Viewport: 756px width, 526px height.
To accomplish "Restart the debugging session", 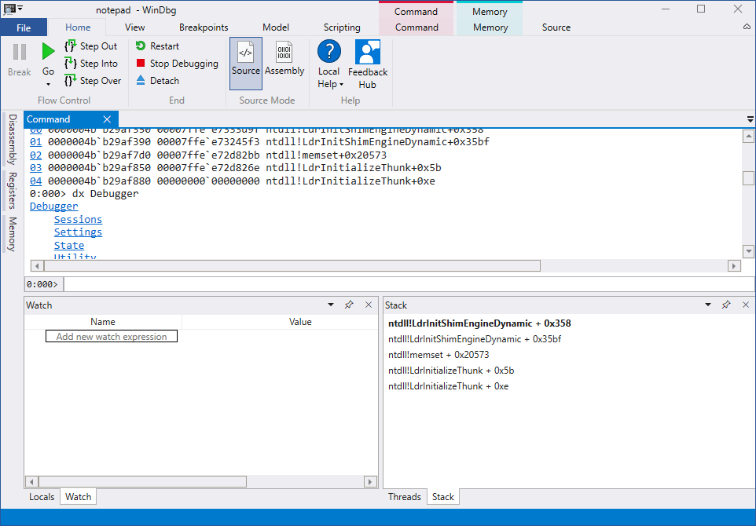I will pos(157,46).
